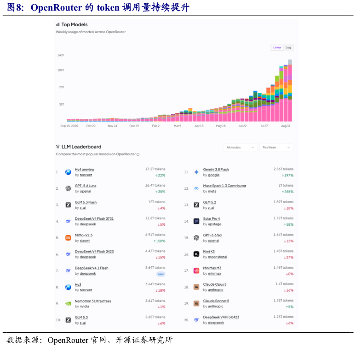Click the '17.2T tokens' value

155,169
